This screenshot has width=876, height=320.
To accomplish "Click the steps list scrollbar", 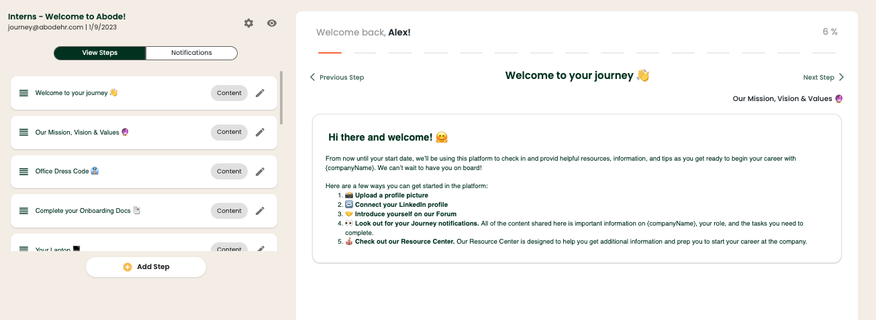I will [281, 97].
